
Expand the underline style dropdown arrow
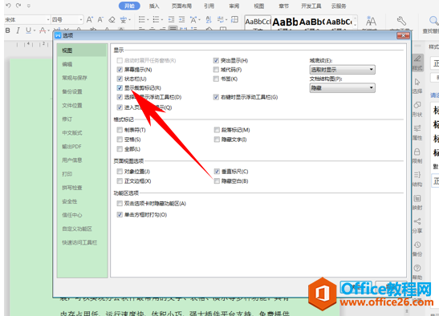pos(35,30)
